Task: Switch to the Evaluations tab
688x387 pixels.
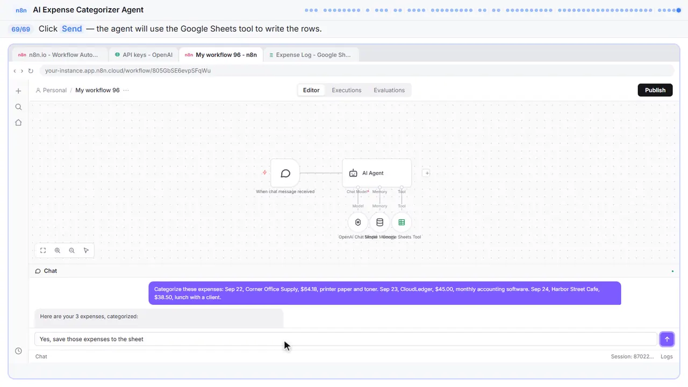Action: [x=389, y=90]
